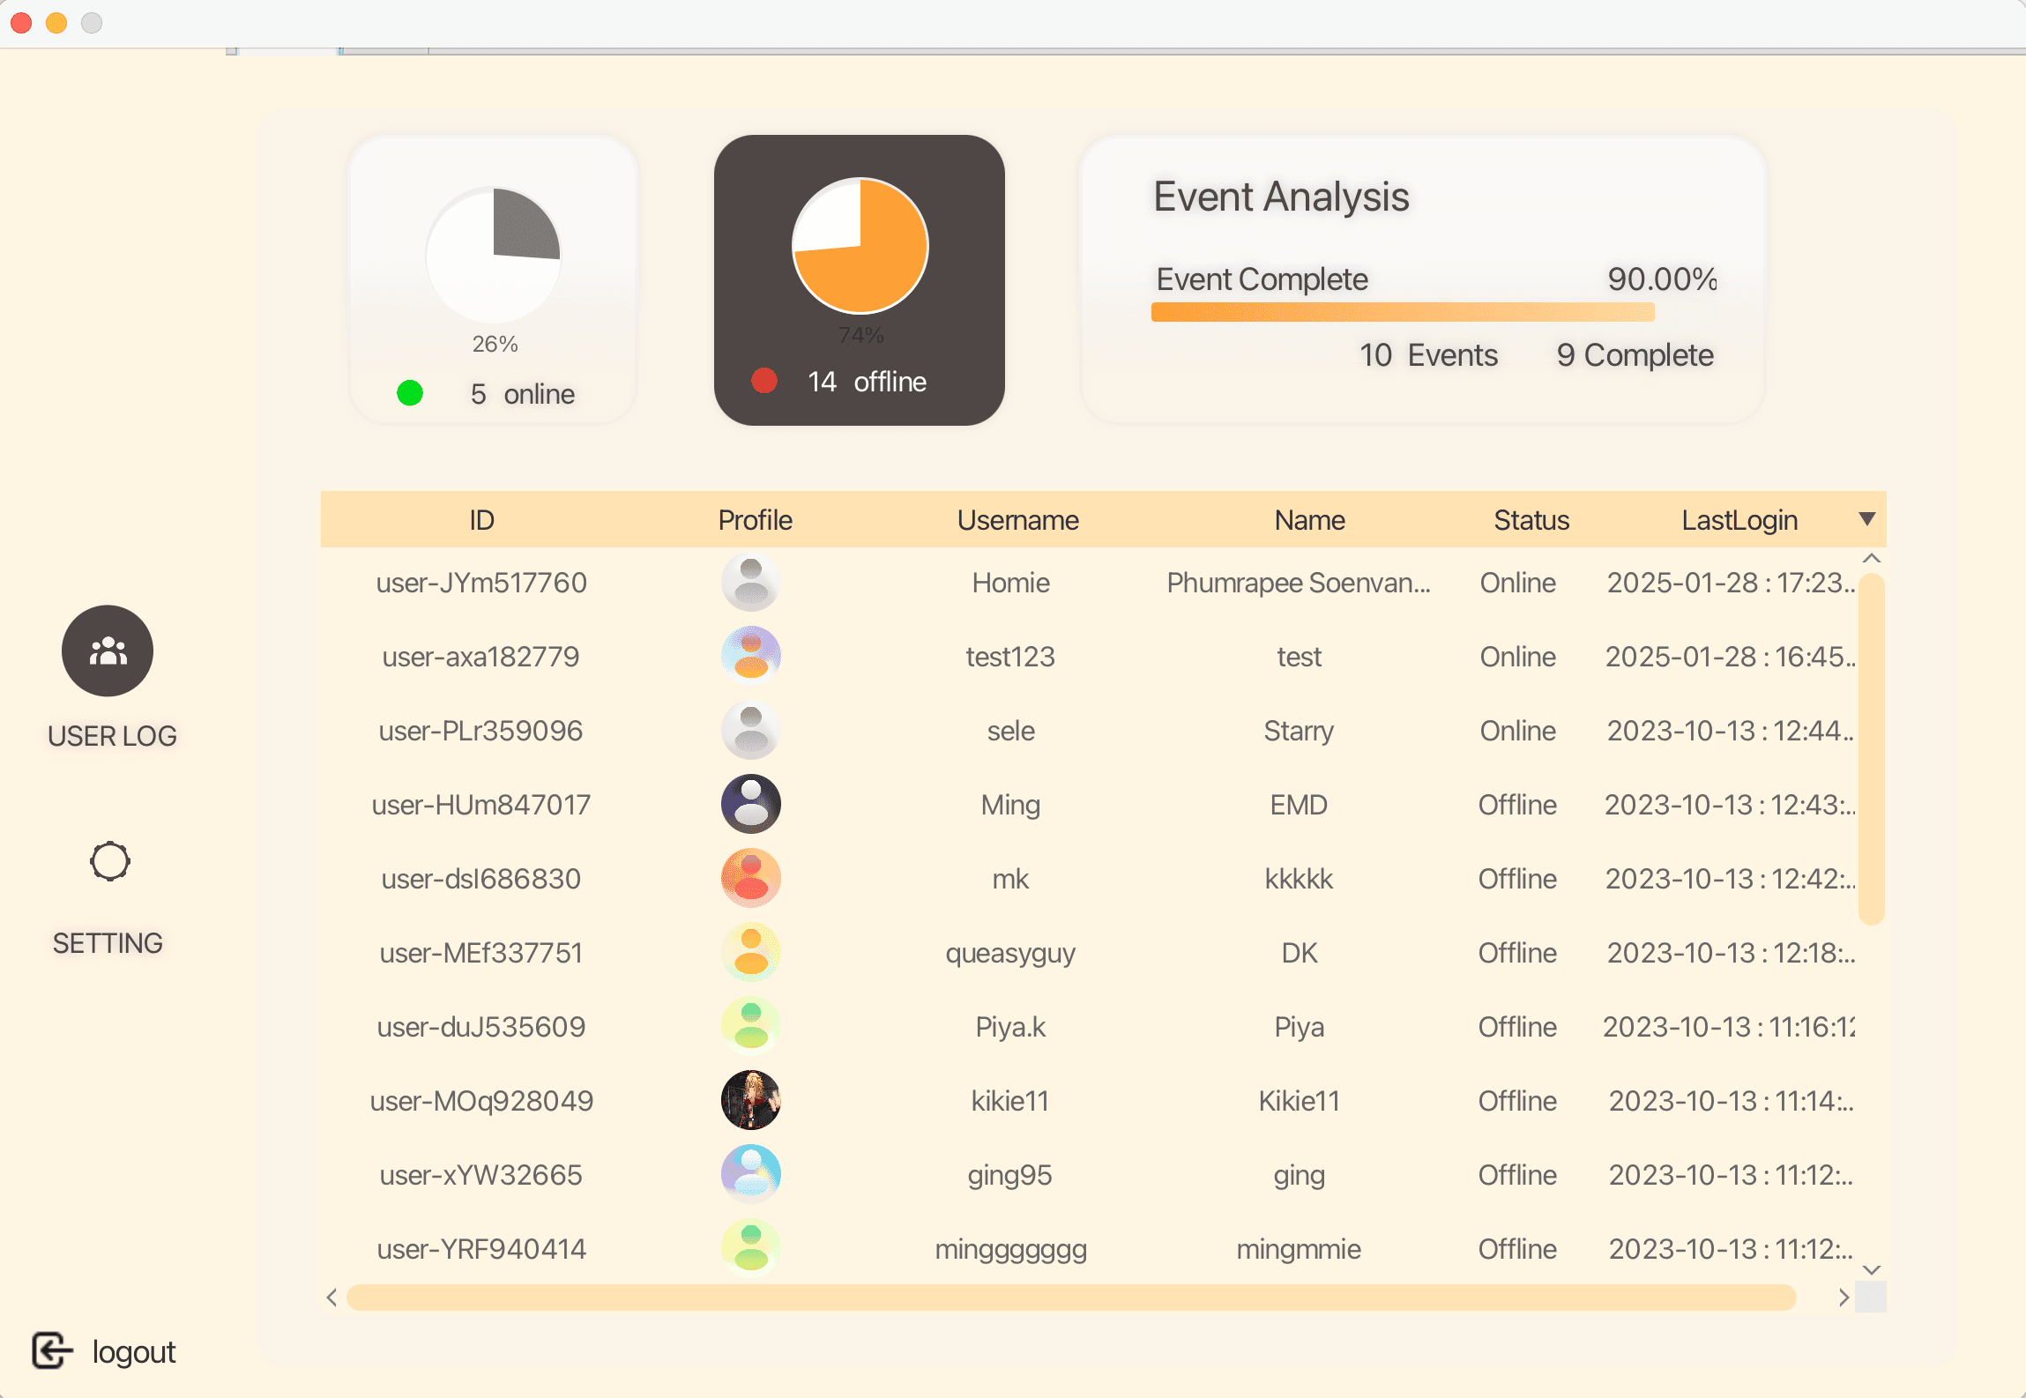The width and height of the screenshot is (2026, 1398).
Task: Click the green online status dot
Action: click(410, 393)
